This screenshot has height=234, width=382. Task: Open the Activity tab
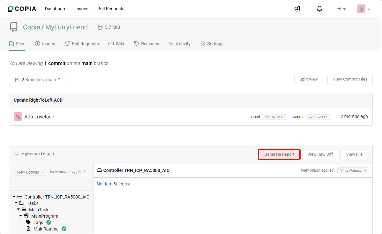click(180, 44)
